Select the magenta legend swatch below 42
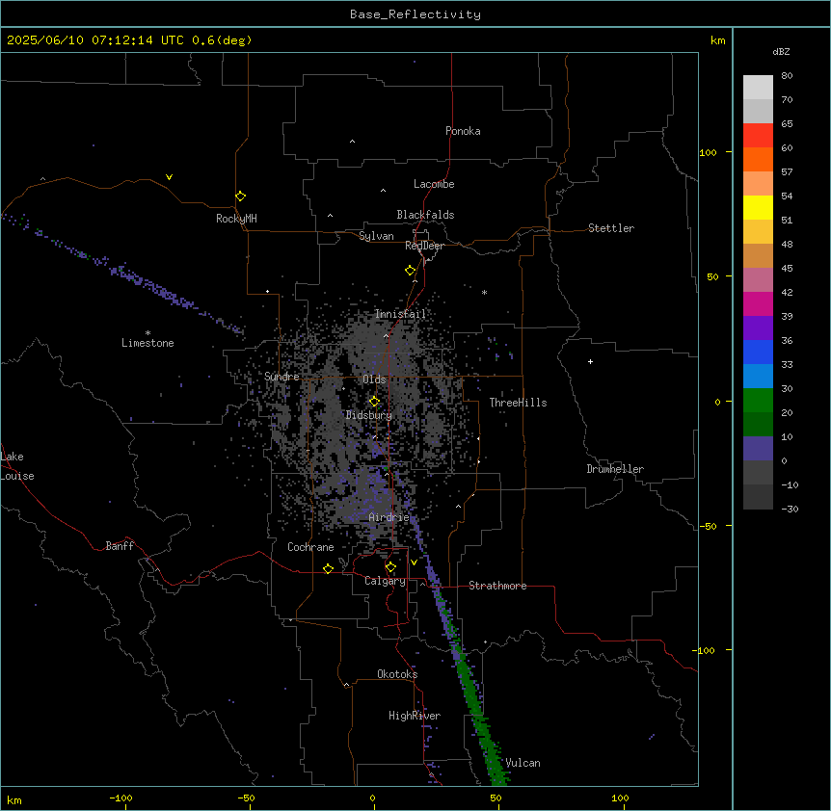The width and height of the screenshot is (831, 811). (758, 303)
